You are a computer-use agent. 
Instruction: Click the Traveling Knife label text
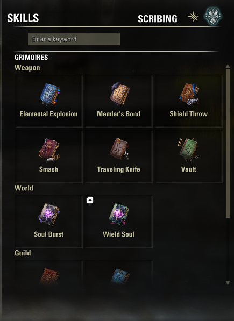point(118,169)
